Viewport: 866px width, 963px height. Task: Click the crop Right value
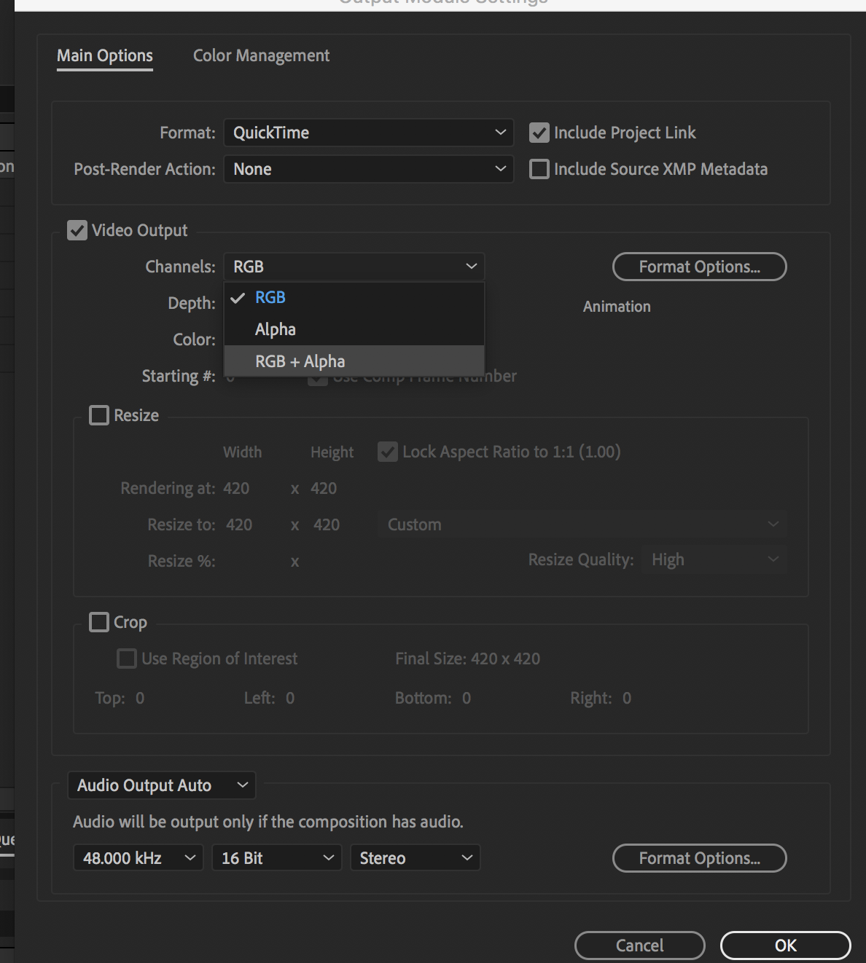tap(627, 698)
